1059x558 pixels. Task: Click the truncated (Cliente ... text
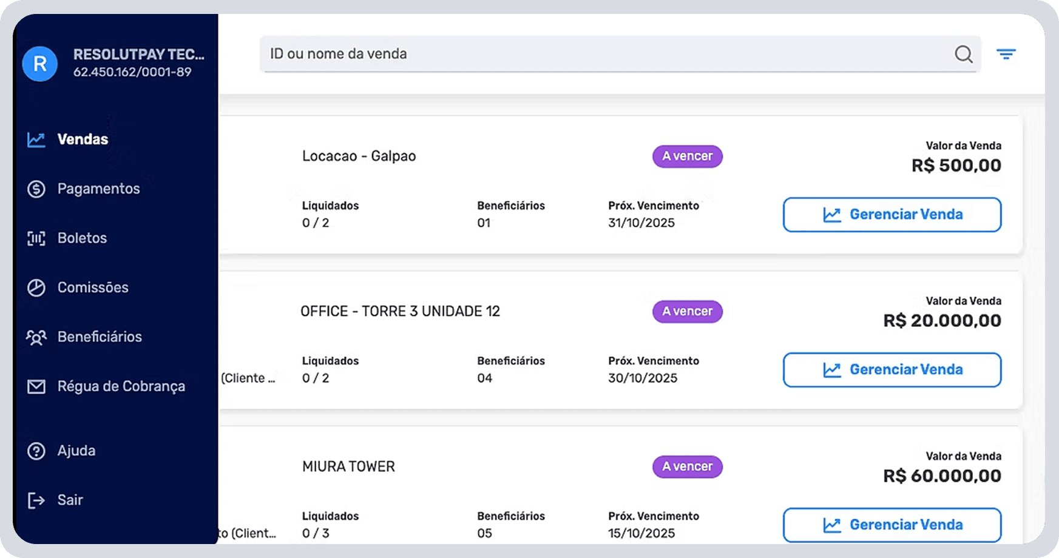248,378
